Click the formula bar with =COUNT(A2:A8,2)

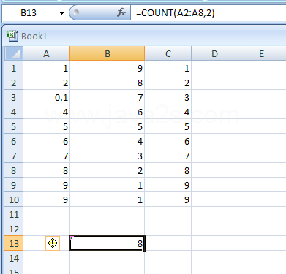208,12
